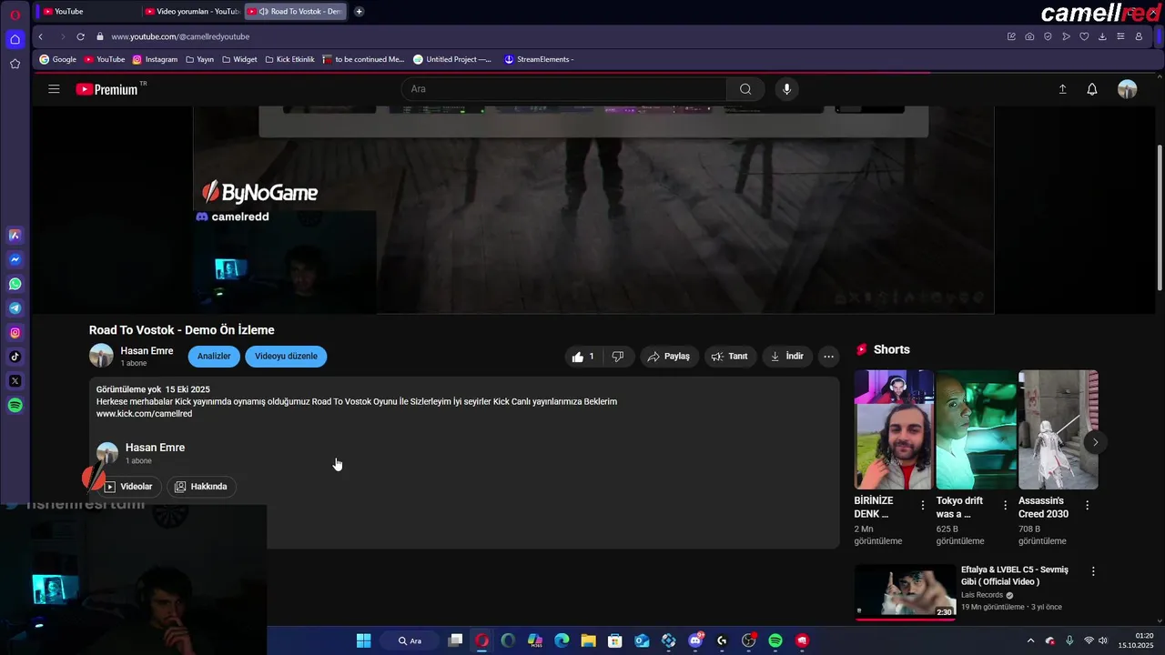1165x655 pixels.
Task: Open options for BİRİNİZE DENK short
Action: pos(923,505)
